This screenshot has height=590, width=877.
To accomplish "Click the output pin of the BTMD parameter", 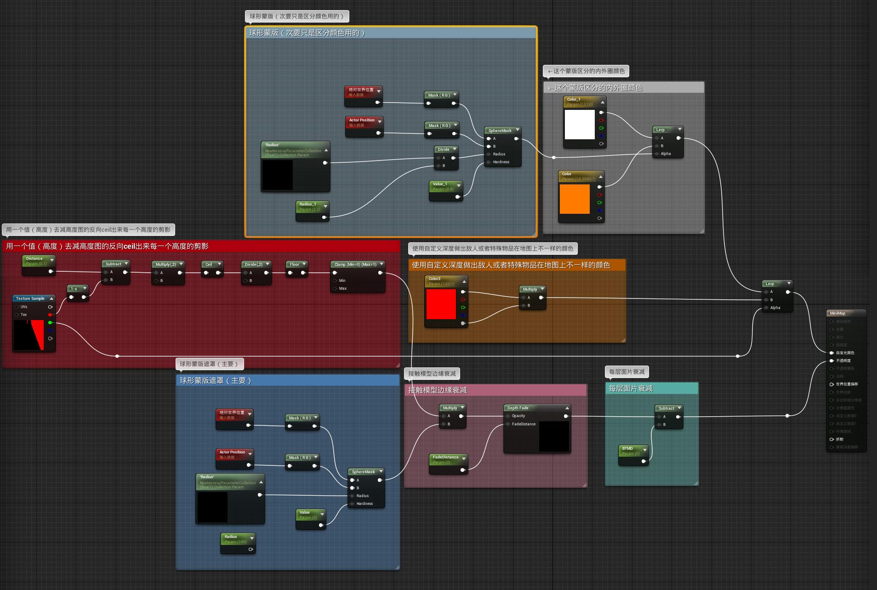I will coord(644,461).
